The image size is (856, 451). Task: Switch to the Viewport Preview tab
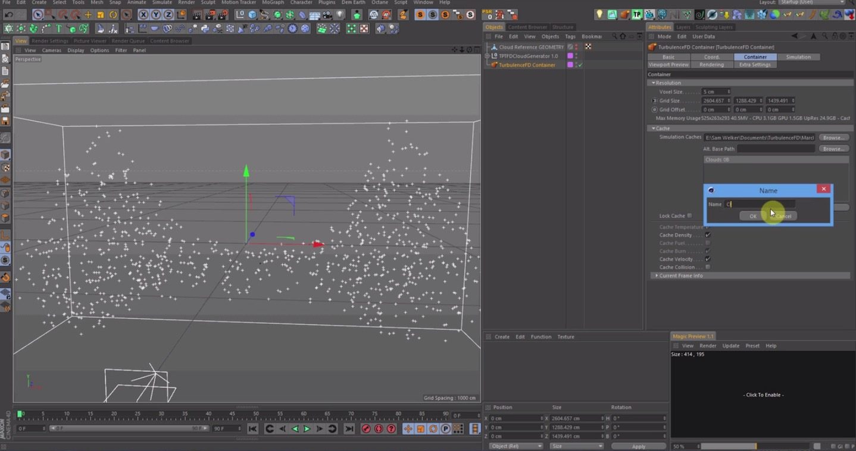tap(668, 64)
